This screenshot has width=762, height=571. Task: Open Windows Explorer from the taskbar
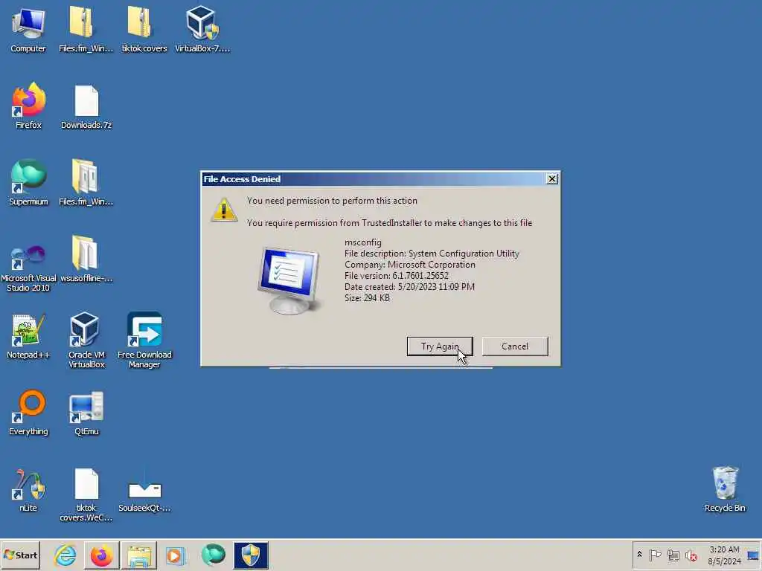coord(139,555)
